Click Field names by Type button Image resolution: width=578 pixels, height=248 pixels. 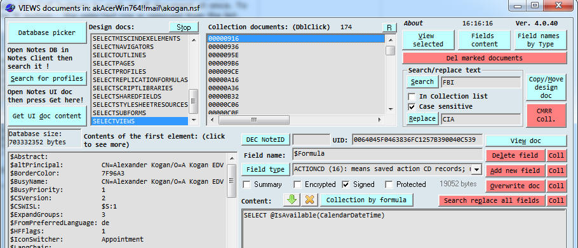tap(541, 40)
